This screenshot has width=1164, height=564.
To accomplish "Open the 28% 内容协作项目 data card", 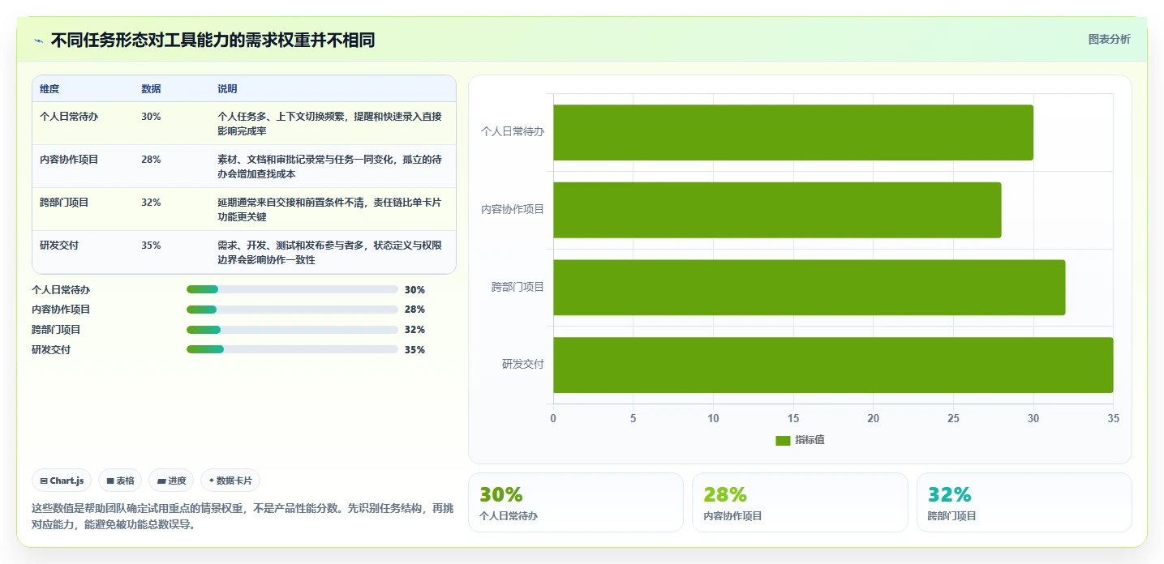I will click(800, 502).
